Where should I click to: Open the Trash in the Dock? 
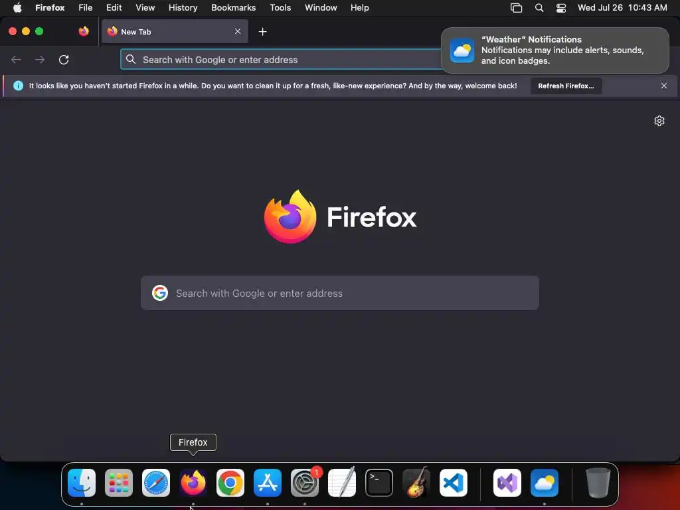point(598,483)
